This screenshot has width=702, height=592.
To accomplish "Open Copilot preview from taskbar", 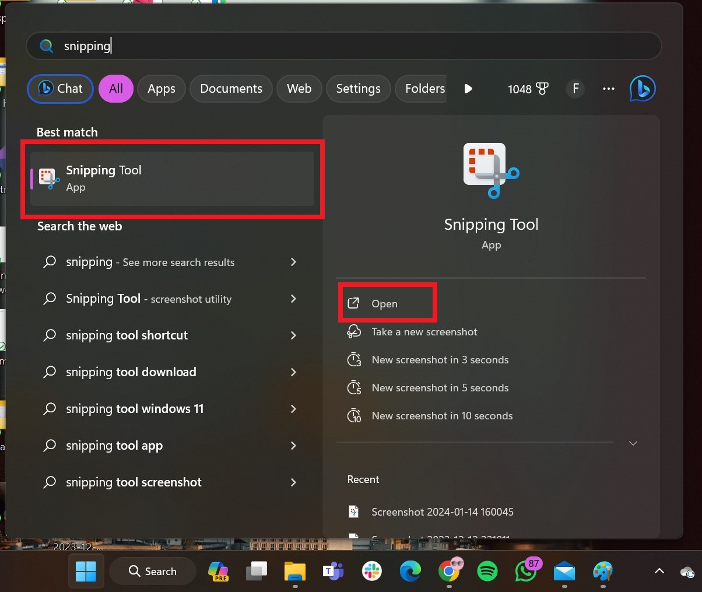I will point(218,571).
